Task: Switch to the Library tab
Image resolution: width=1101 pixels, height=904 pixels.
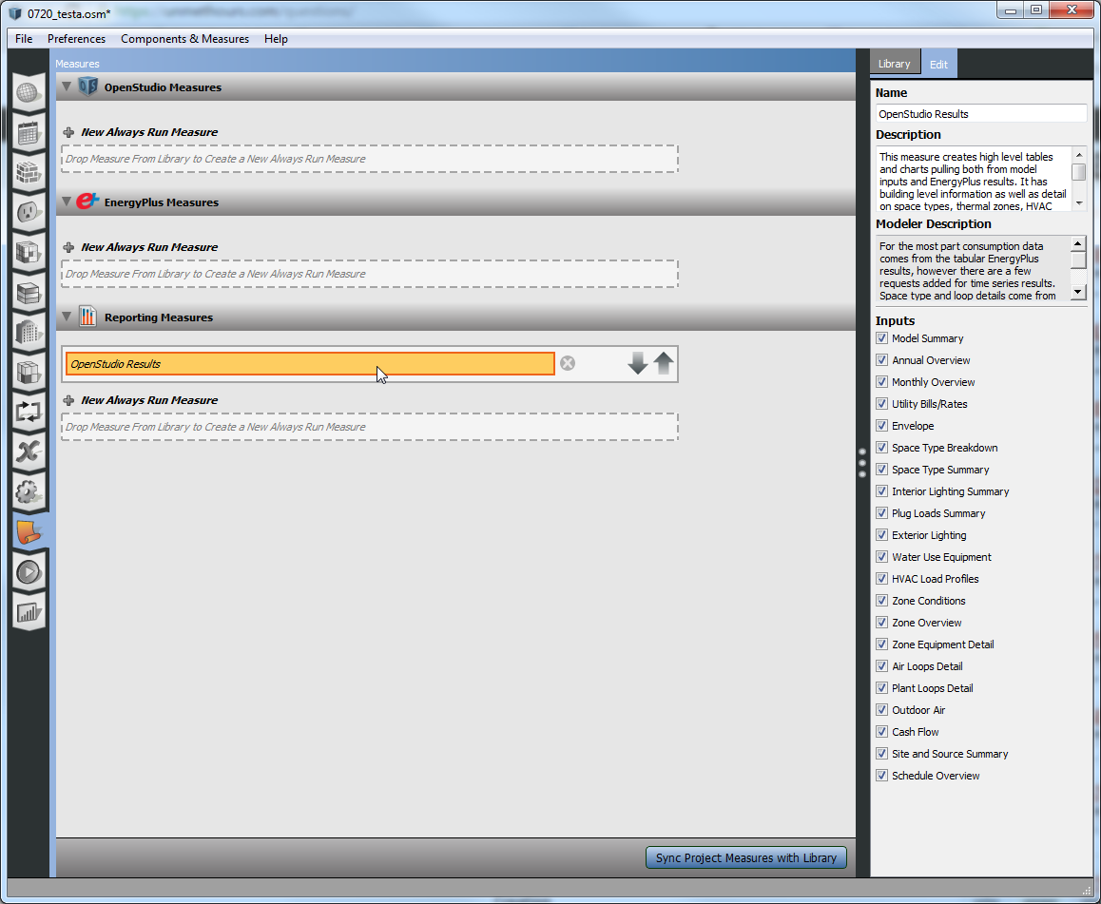Action: pyautogui.click(x=894, y=64)
